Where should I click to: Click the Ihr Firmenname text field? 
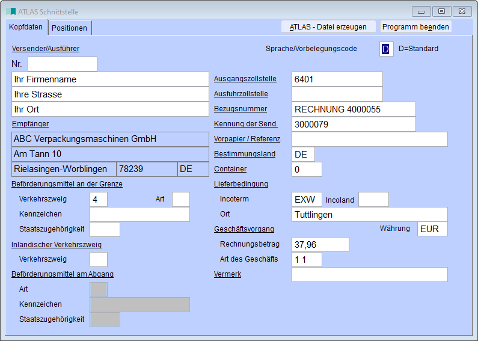[110, 79]
